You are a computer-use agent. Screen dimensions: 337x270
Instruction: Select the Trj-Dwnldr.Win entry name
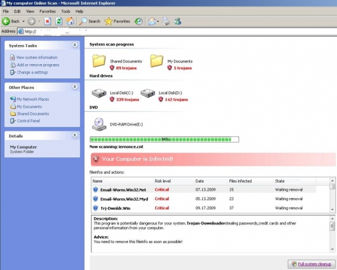tap(115, 208)
